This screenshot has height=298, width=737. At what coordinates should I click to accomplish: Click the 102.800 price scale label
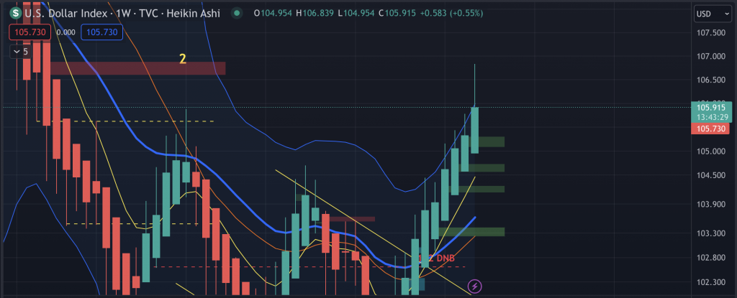coord(712,257)
